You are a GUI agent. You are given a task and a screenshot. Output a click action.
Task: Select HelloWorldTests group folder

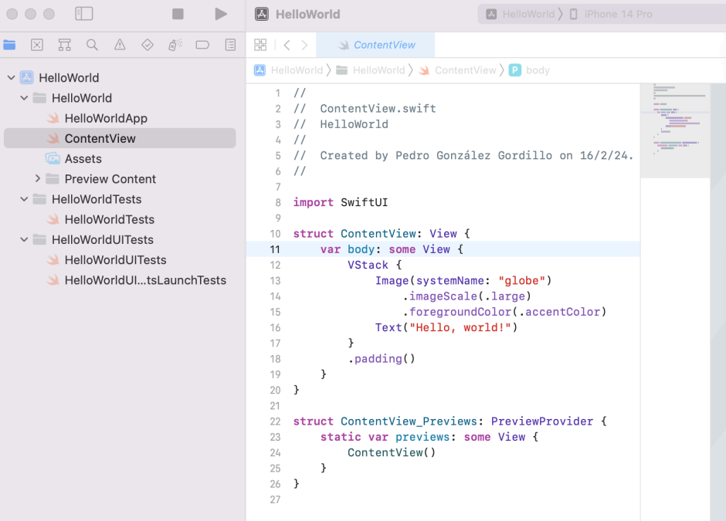coord(97,199)
